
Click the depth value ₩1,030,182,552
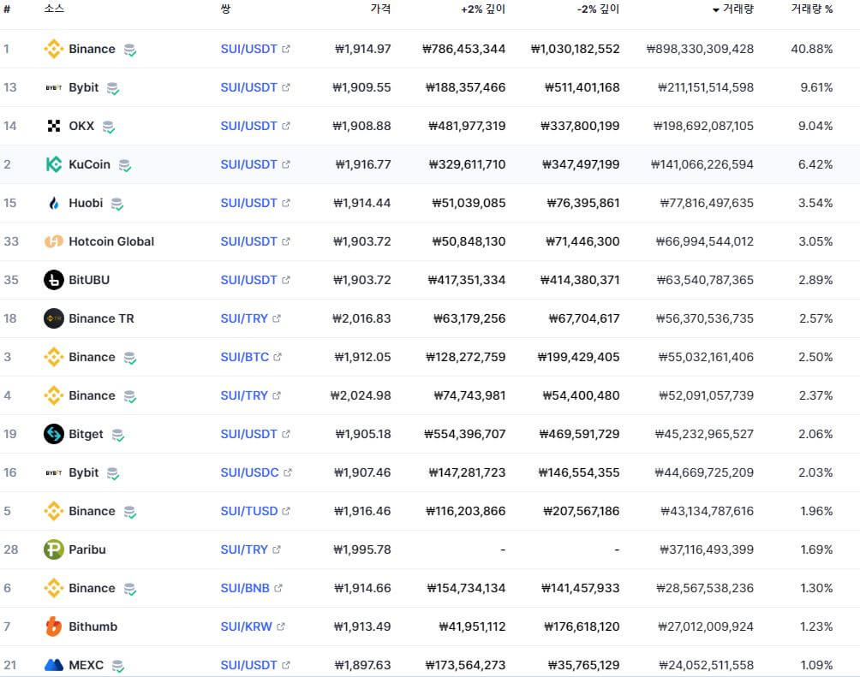click(576, 49)
